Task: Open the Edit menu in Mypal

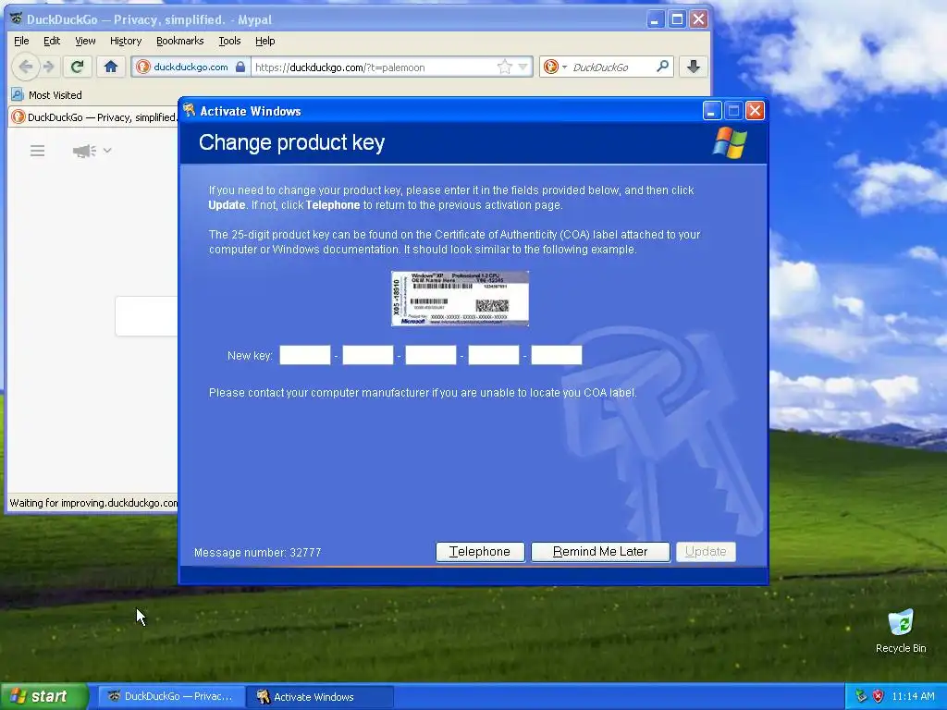Action: click(x=52, y=41)
